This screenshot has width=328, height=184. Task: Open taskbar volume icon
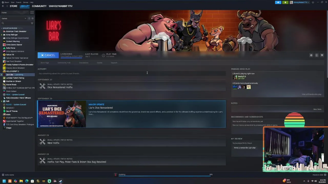click(316, 181)
